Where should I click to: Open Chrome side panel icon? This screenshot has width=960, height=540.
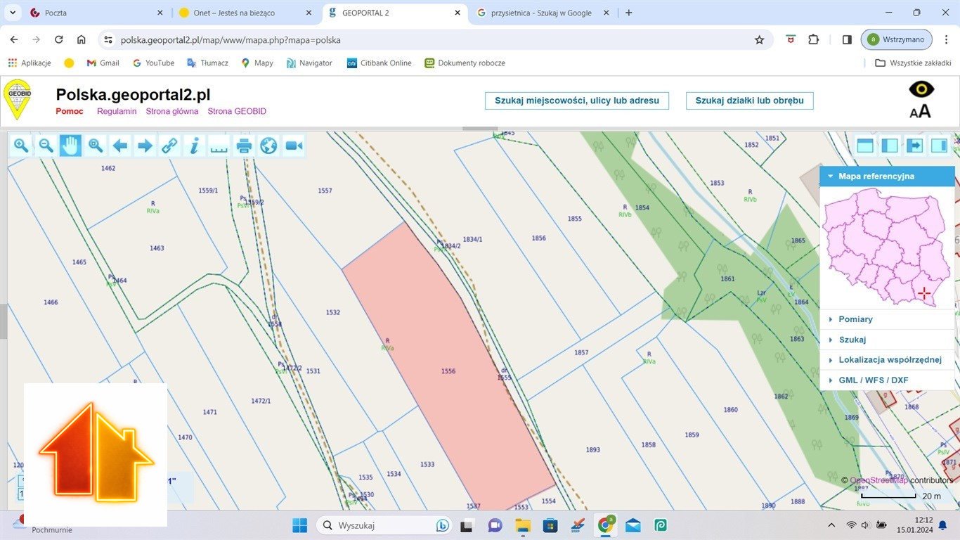(x=847, y=40)
